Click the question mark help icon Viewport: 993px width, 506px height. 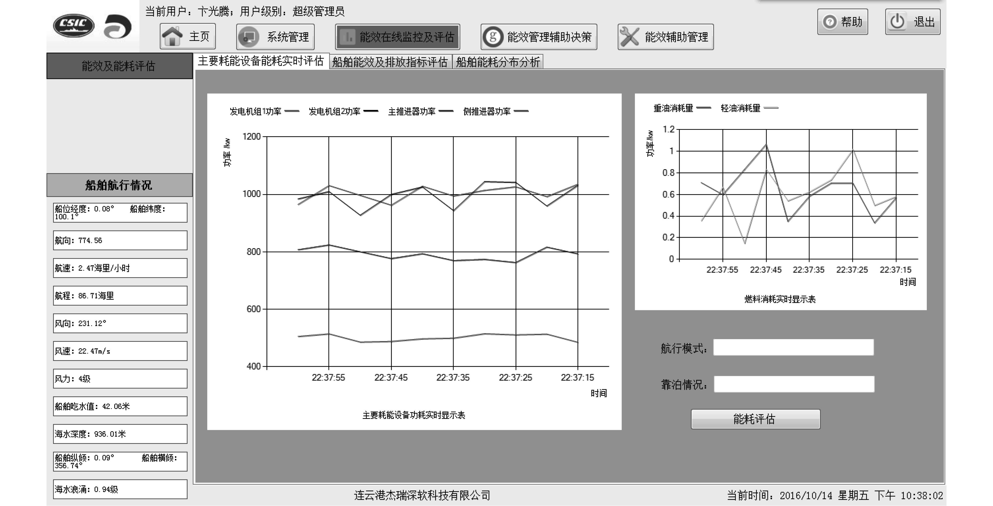click(x=830, y=22)
